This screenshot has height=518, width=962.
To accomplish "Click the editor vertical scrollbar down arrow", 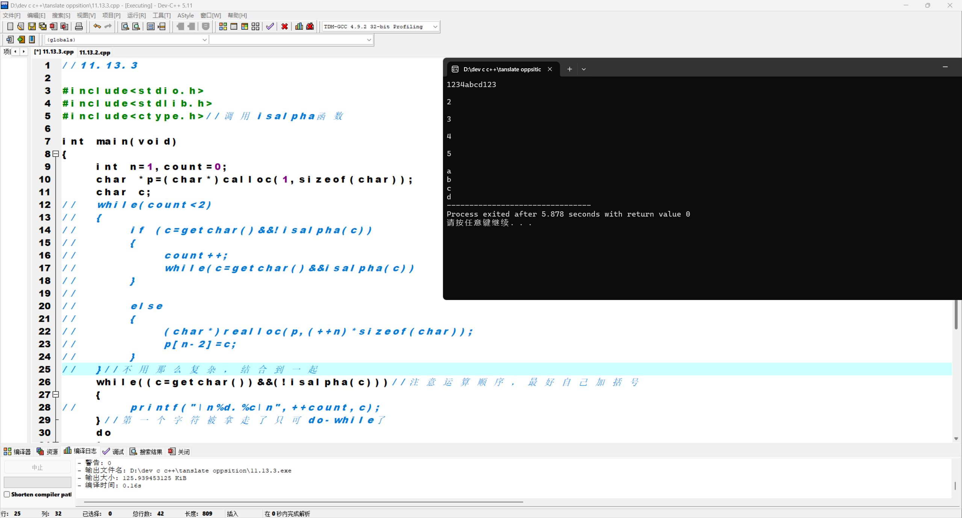I will point(956,438).
